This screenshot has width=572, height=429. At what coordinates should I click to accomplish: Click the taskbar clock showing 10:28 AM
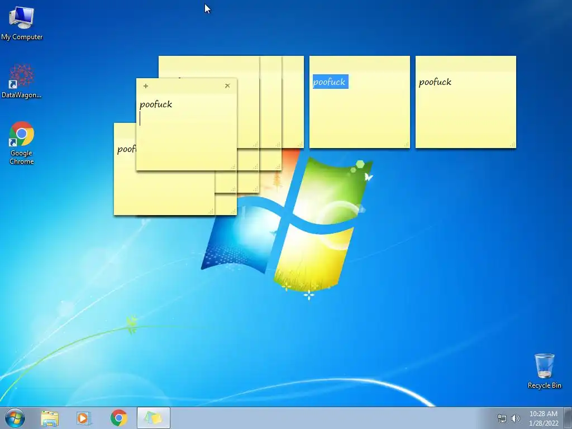click(x=544, y=418)
